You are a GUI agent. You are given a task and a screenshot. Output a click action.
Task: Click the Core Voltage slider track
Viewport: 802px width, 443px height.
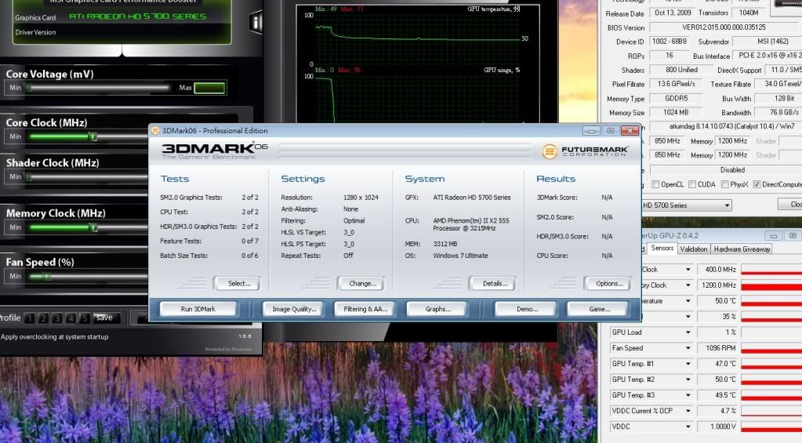tap(98, 88)
